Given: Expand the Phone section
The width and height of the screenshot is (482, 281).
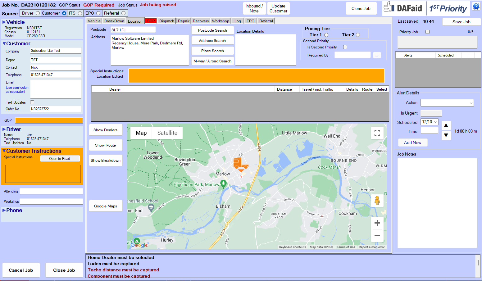Looking at the screenshot, I should click(x=4, y=211).
